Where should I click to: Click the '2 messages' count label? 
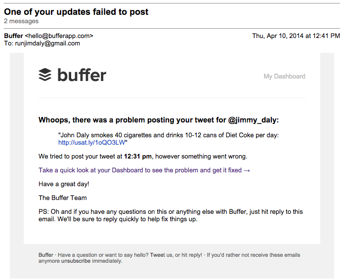pyautogui.click(x=21, y=21)
